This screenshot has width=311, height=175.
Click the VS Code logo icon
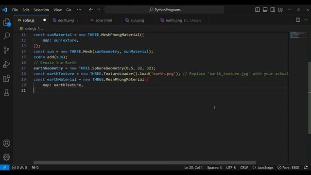click(x=5, y=10)
